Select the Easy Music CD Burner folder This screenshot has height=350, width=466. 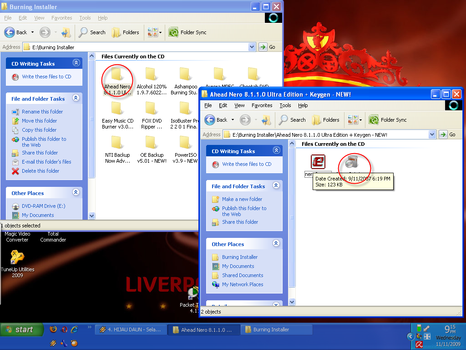click(117, 115)
